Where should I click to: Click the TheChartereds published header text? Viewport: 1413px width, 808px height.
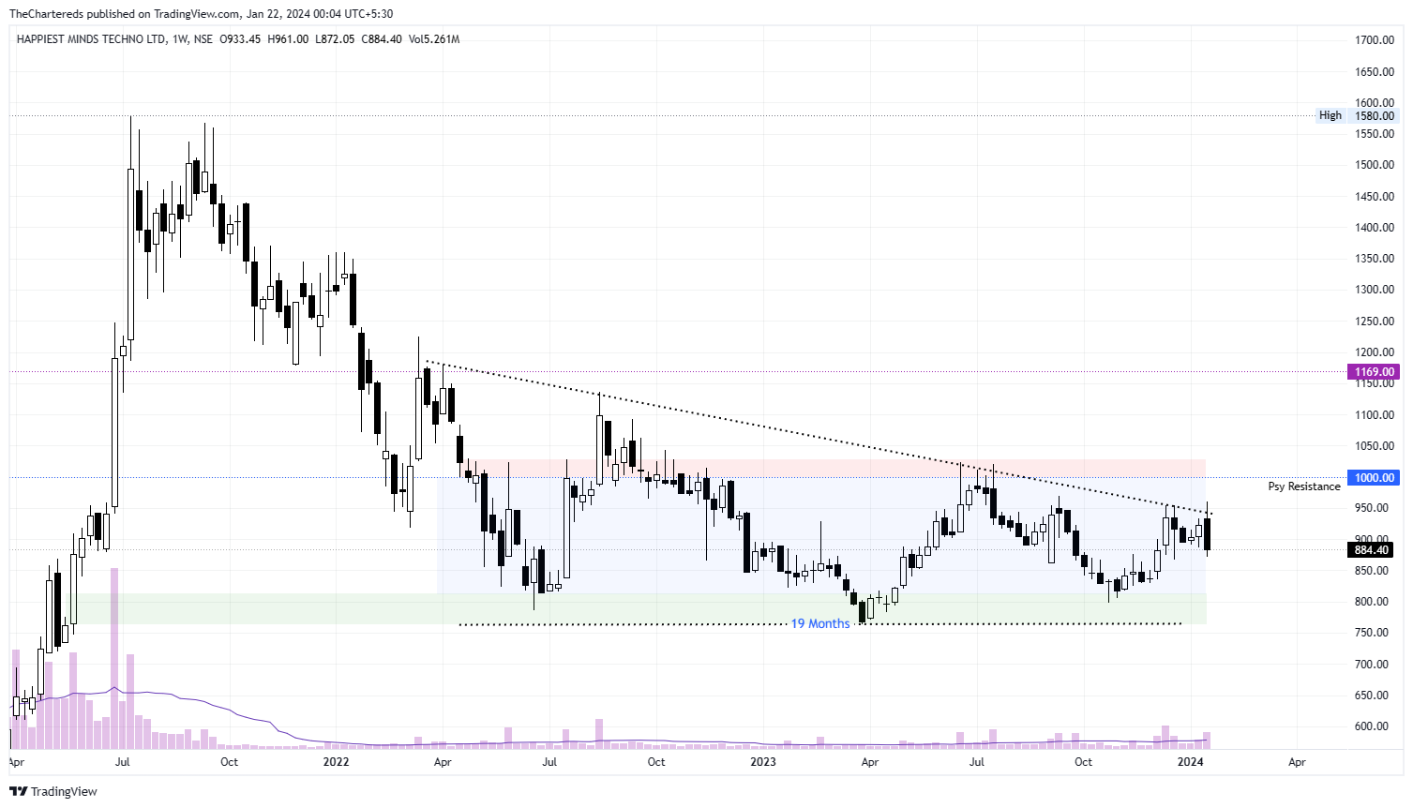click(x=201, y=13)
